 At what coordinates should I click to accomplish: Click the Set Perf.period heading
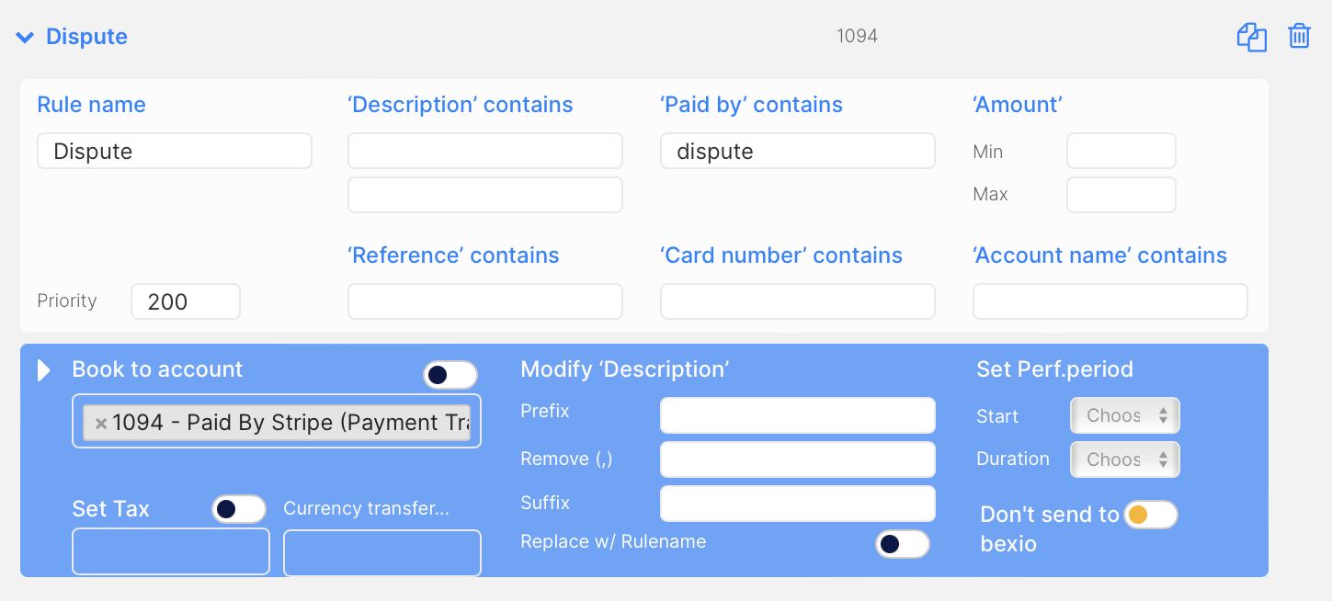coord(1055,369)
